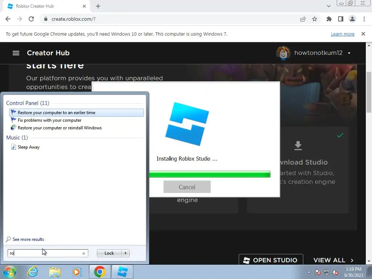Open the tab search dropdown arrow

coord(328,6)
